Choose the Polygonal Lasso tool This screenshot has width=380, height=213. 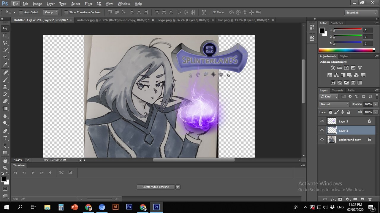(5, 43)
